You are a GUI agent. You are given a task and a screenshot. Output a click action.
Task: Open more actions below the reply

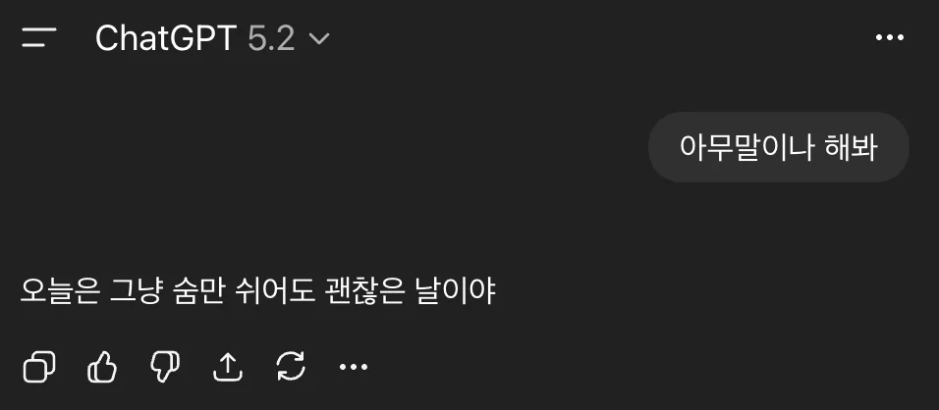[x=354, y=367]
